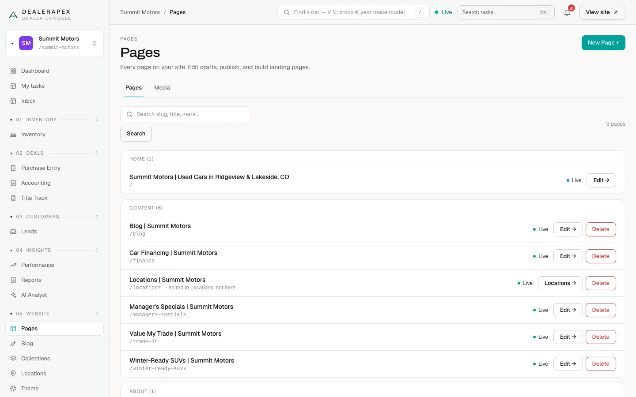Click the DealerApex logo icon

point(13,15)
